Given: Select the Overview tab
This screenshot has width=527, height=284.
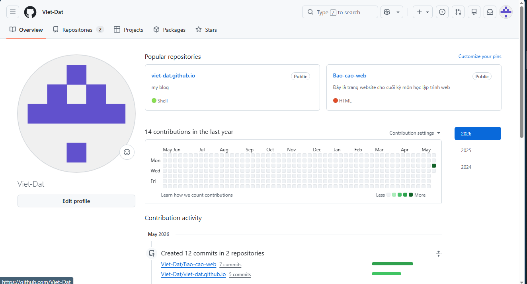Looking at the screenshot, I should click(26, 30).
